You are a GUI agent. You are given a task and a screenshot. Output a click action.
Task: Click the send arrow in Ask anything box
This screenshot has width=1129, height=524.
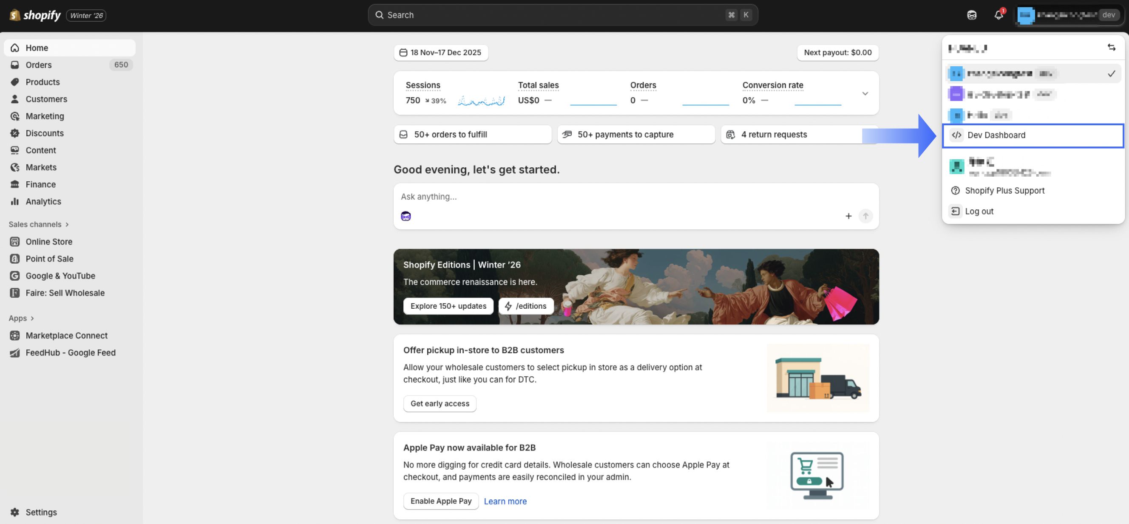point(865,216)
